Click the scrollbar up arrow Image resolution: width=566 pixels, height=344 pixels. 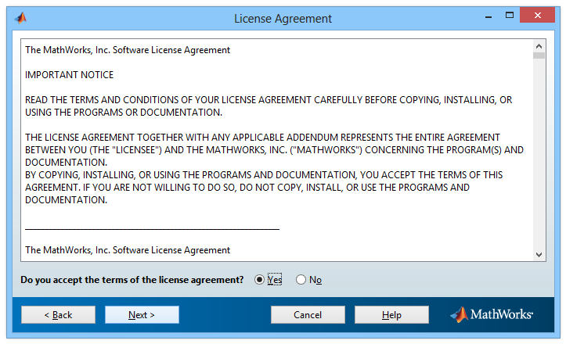(x=539, y=46)
